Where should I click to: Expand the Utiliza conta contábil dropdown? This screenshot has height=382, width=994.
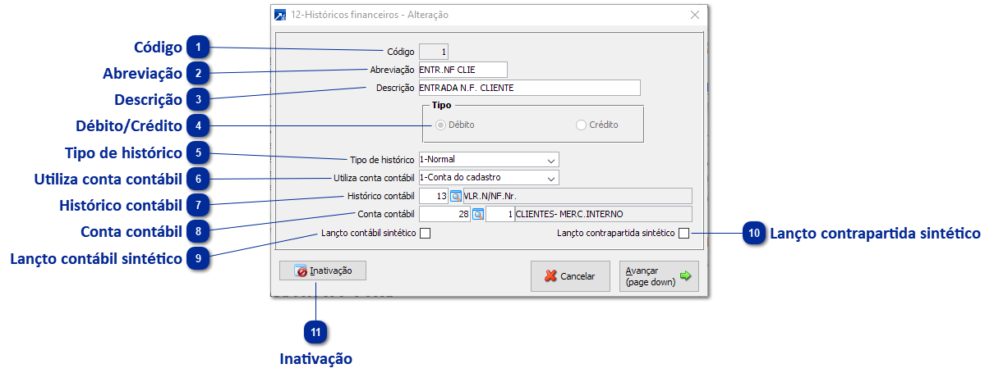(x=551, y=177)
